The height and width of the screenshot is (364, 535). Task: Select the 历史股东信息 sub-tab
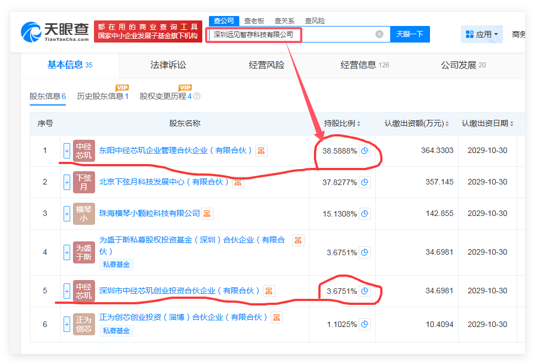pos(103,97)
